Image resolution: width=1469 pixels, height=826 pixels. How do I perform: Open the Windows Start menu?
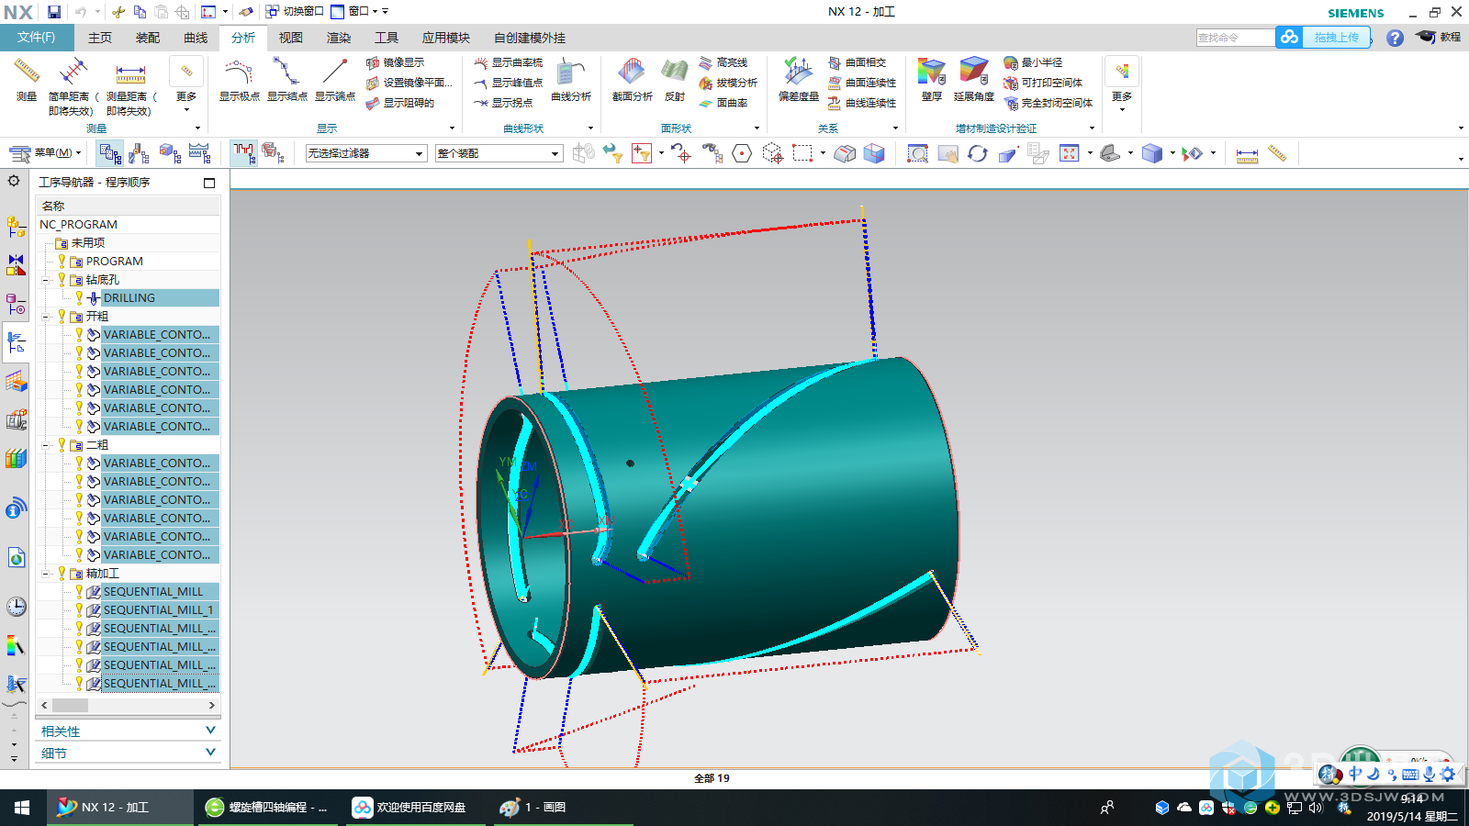click(x=22, y=808)
